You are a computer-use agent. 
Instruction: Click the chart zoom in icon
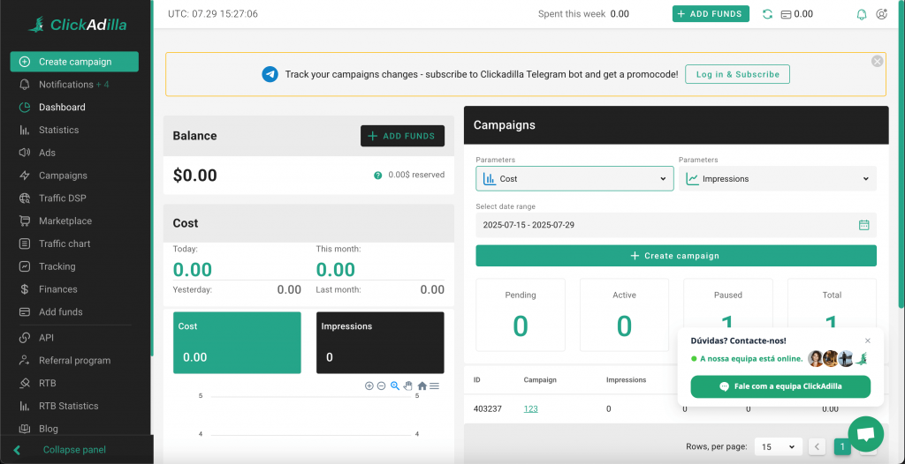tap(369, 385)
